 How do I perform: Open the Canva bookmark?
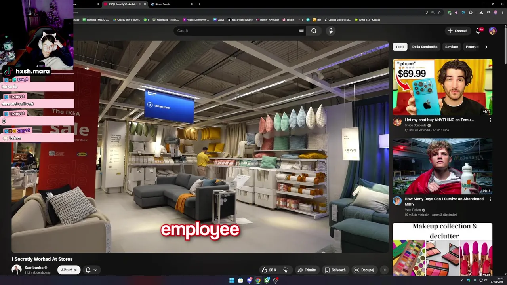coord(219,19)
